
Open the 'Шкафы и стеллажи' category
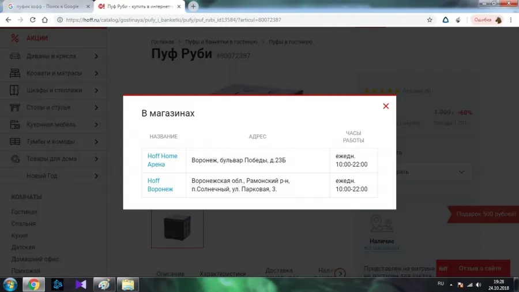[x=54, y=91]
